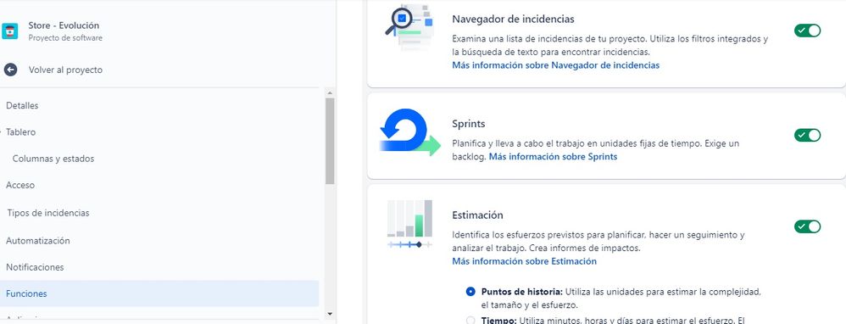Screen dimensions: 846x324
Task: Click the Estimación bar chart illustration
Action: pyautogui.click(x=409, y=225)
